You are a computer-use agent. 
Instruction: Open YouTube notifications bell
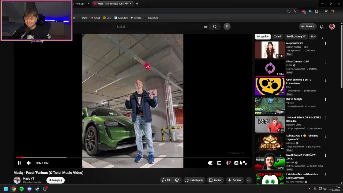[x=322, y=27]
